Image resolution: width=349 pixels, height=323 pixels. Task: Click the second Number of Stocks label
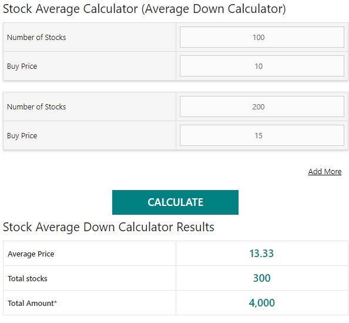pos(36,106)
